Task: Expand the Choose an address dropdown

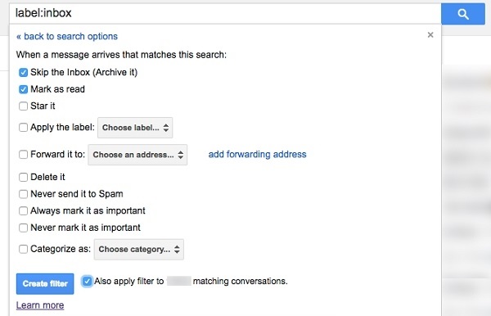Action: [137, 155]
